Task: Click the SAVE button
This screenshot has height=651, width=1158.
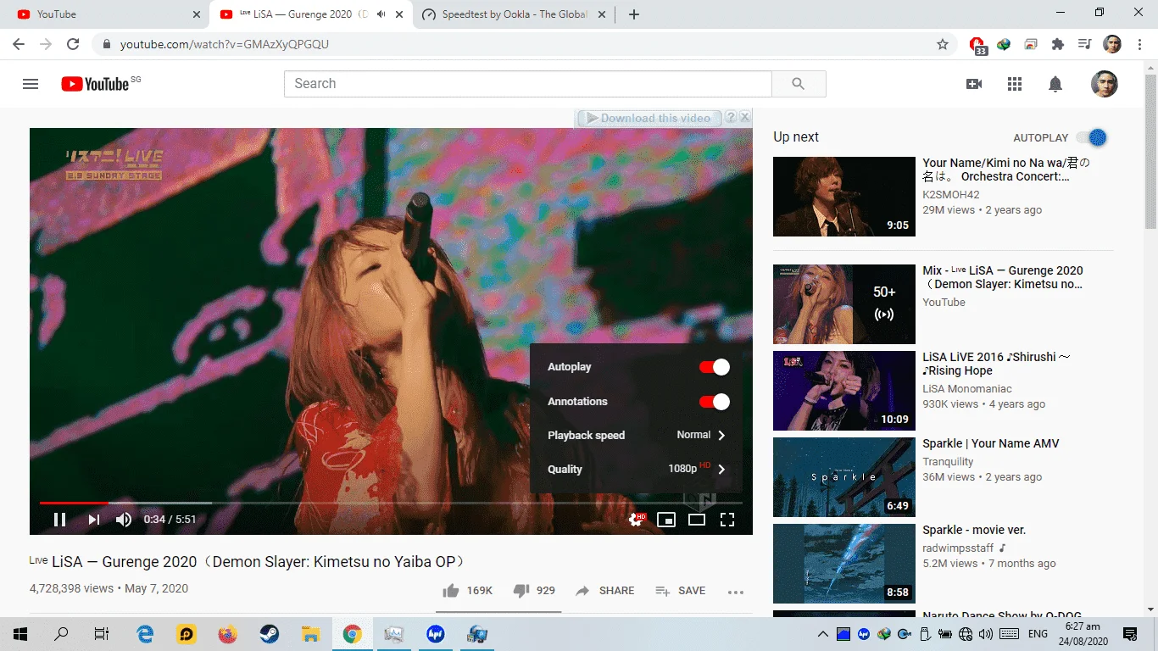Action: (x=681, y=591)
